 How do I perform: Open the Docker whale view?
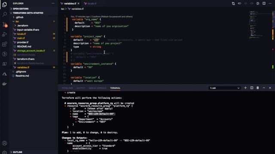5,84
